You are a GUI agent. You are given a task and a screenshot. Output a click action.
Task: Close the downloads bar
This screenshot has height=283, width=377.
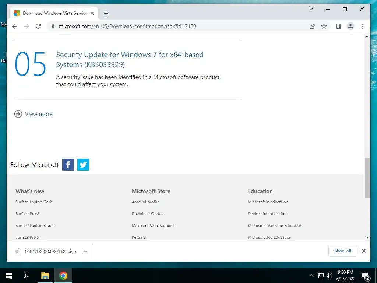click(363, 251)
